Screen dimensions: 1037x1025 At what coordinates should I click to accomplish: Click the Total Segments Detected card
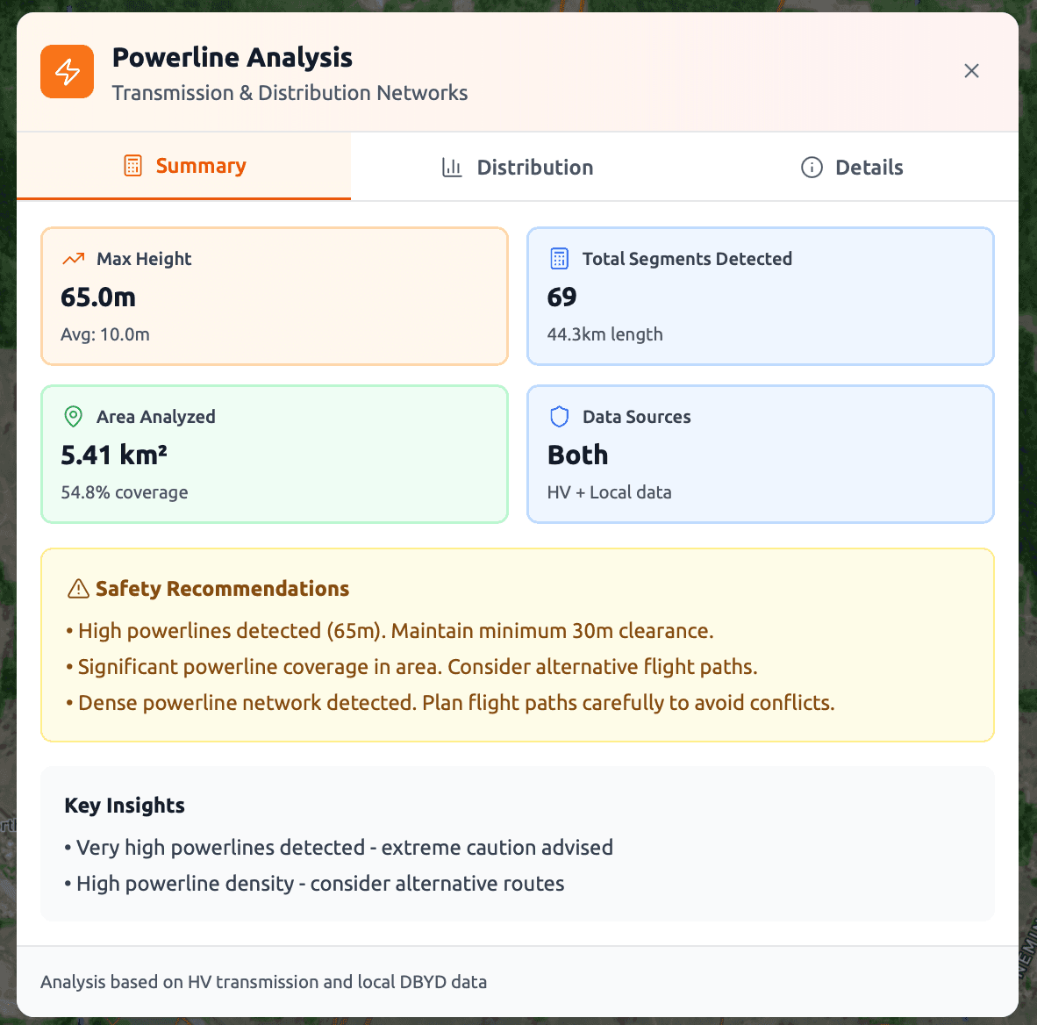point(760,296)
